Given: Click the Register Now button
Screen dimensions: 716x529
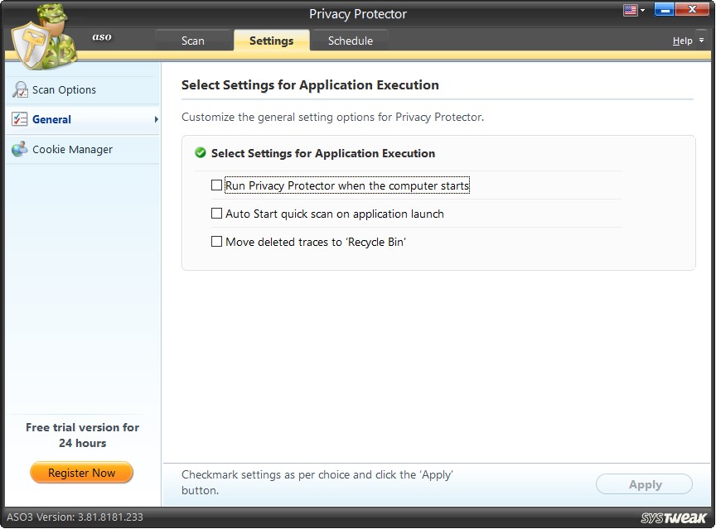Looking at the screenshot, I should pyautogui.click(x=81, y=473).
